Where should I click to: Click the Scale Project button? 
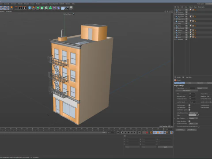186,91
